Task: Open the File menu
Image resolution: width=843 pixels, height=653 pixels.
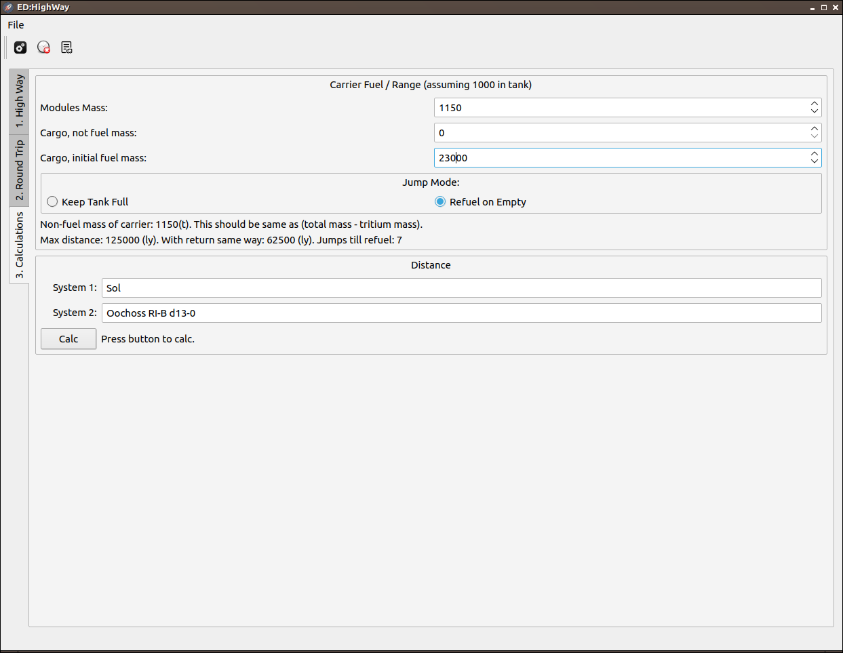Action: (x=16, y=25)
